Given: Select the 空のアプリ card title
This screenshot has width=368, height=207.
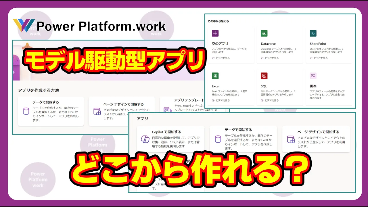Looking at the screenshot, I should [220, 44].
